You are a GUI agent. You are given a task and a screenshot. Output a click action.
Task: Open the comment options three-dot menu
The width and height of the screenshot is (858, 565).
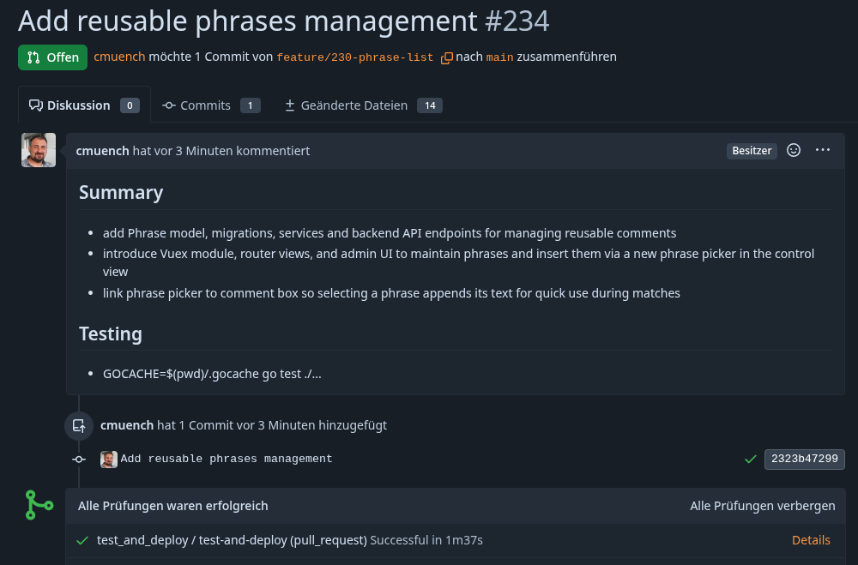point(823,150)
